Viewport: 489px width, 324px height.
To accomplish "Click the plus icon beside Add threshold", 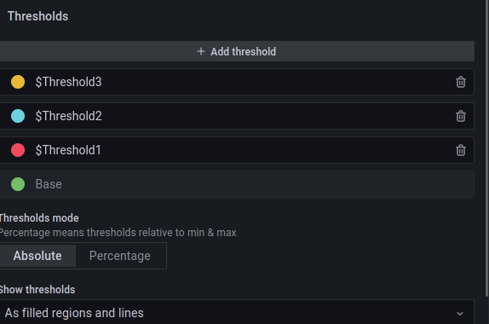I will pyautogui.click(x=201, y=51).
